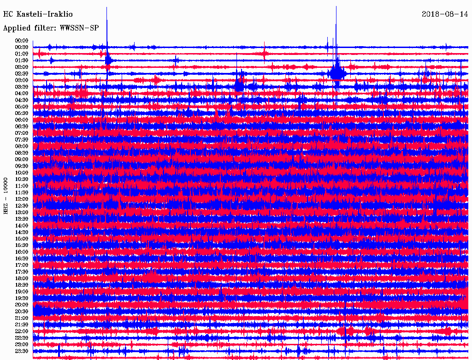
Task: Click the '09:30' time label
Action: (x=22, y=166)
